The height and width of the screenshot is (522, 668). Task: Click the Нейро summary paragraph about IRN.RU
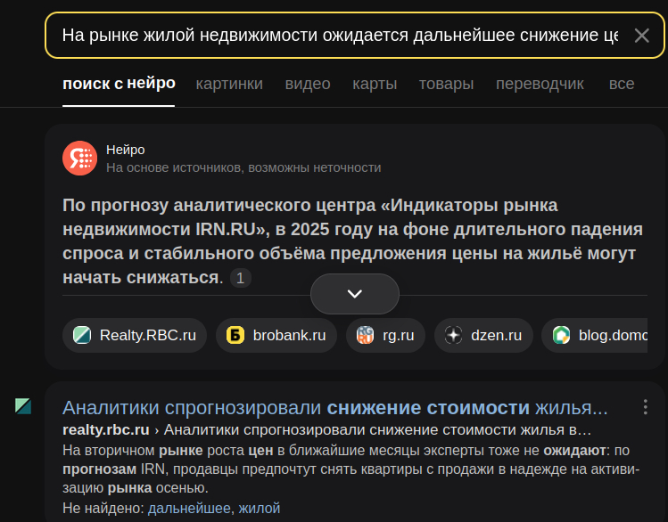point(353,241)
